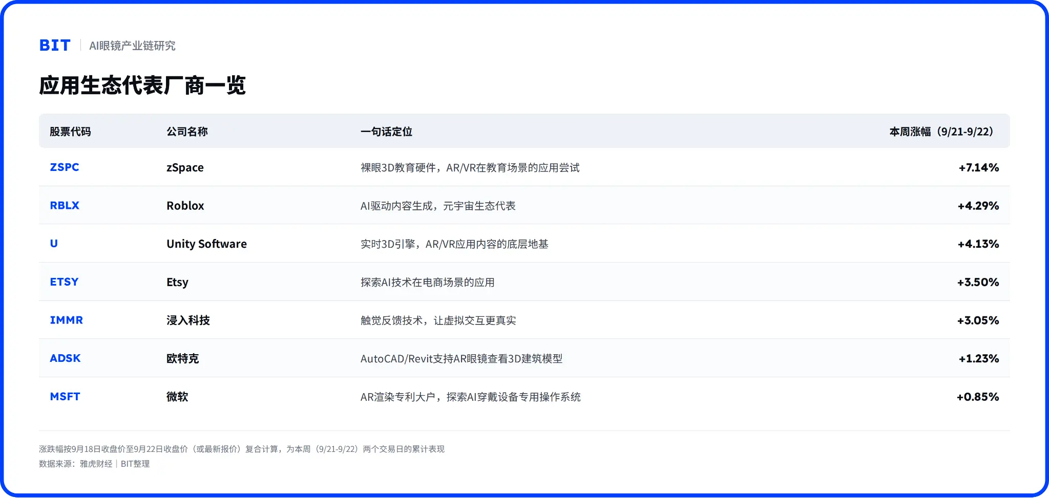Click the +4.13% gain value
The height and width of the screenshot is (498, 1049).
pyautogui.click(x=978, y=244)
